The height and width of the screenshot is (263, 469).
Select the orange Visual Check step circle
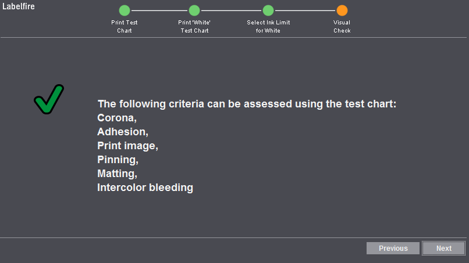pyautogui.click(x=342, y=10)
